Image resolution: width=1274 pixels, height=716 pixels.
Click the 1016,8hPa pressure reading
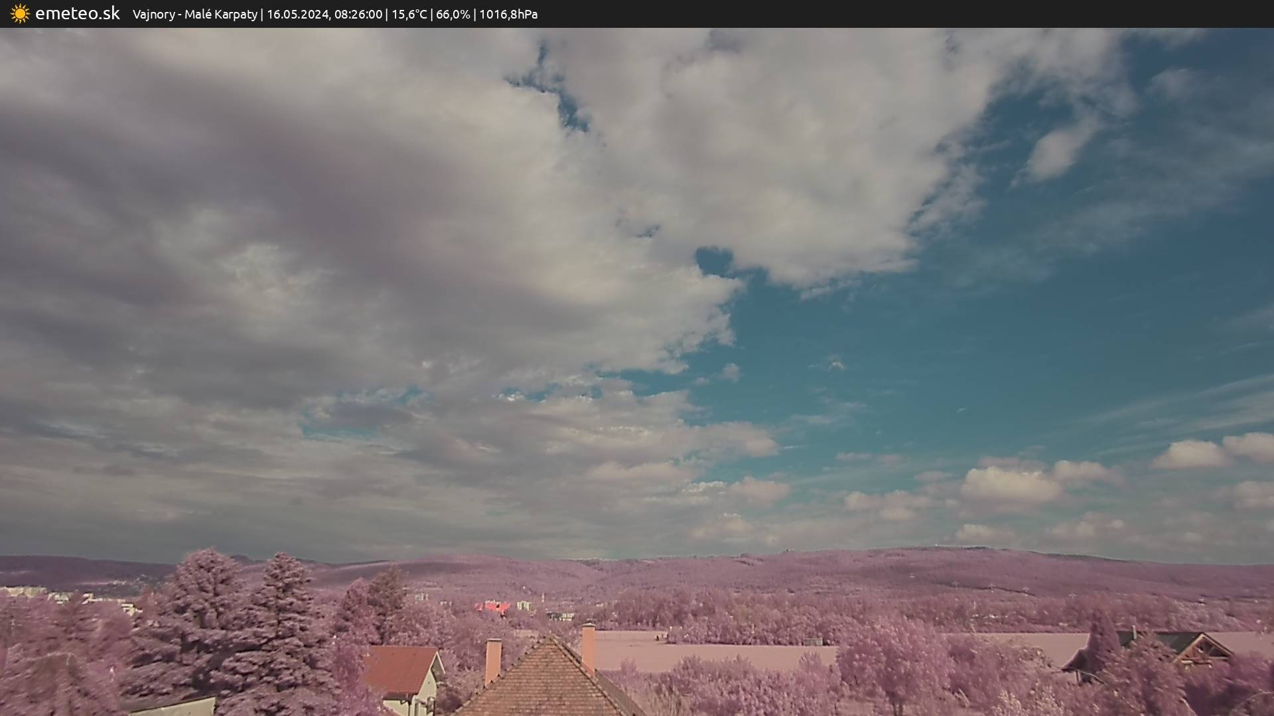(508, 15)
